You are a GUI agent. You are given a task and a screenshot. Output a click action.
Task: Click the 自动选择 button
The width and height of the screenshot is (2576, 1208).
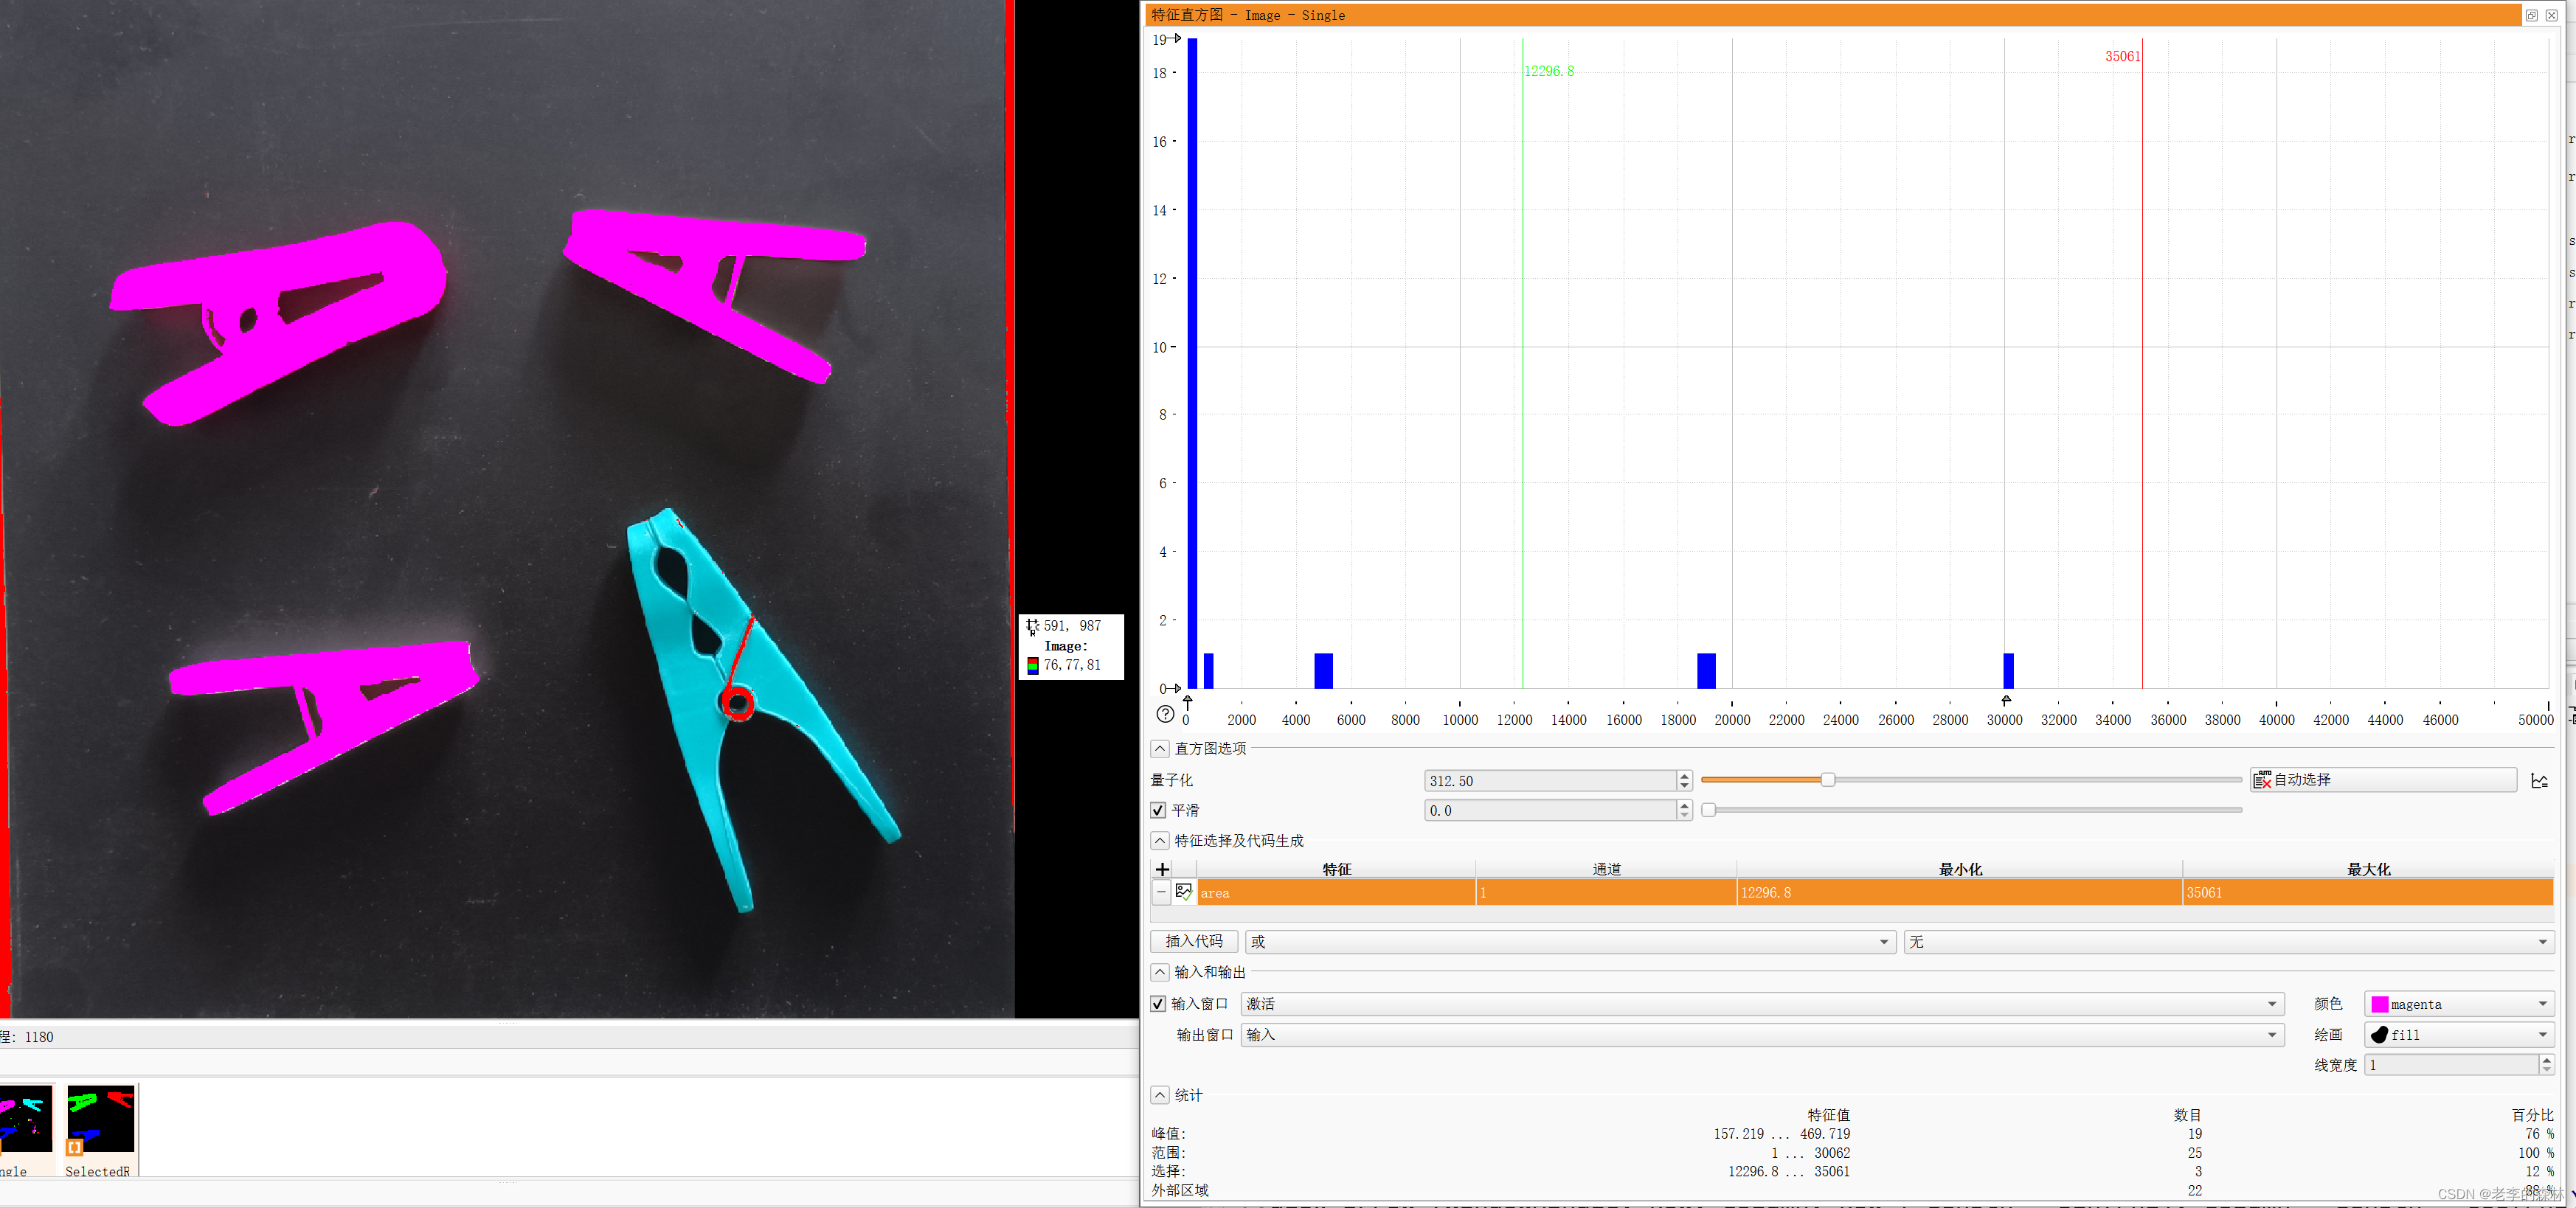click(x=2382, y=780)
